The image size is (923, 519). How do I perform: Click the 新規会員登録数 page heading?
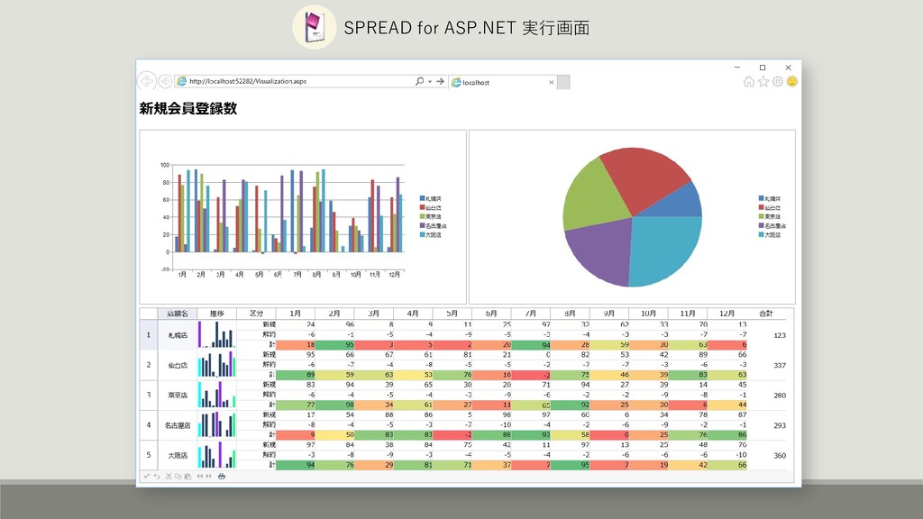tap(188, 108)
